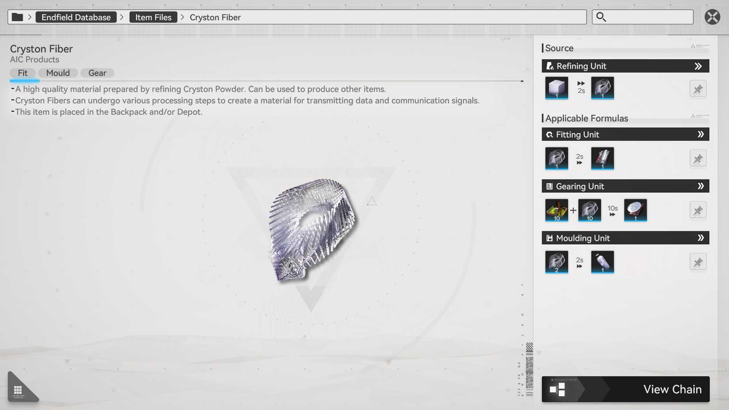The width and height of the screenshot is (729, 410).
Task: Open the folder icon in the breadcrumb bar
Action: pos(17,16)
